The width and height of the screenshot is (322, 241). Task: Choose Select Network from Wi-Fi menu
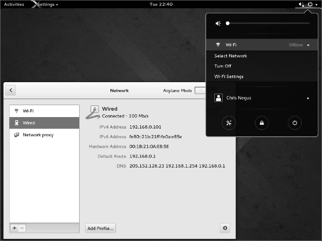230,56
